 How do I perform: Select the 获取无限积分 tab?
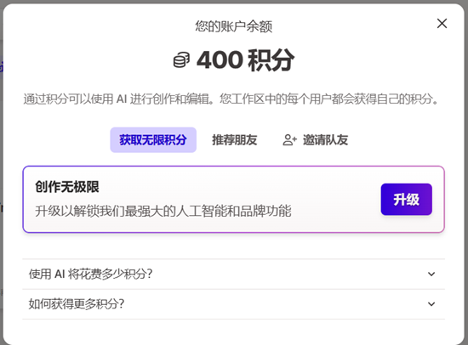coord(153,140)
